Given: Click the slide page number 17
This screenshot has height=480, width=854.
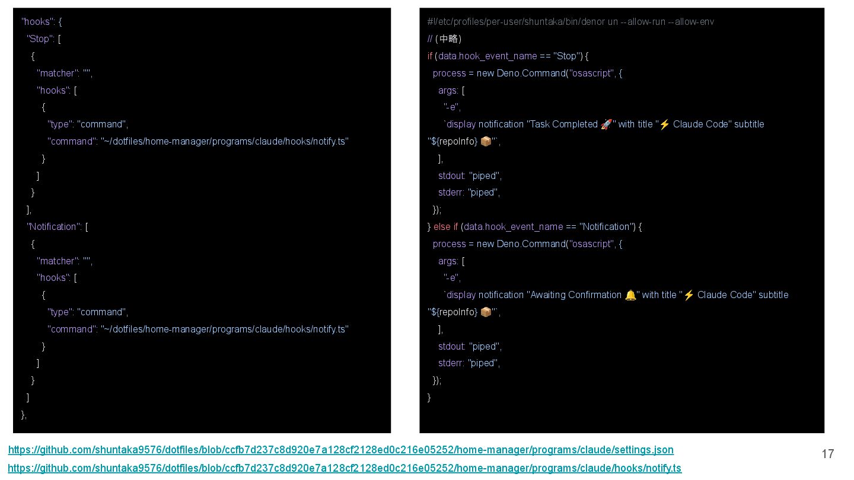Looking at the screenshot, I should pos(828,455).
